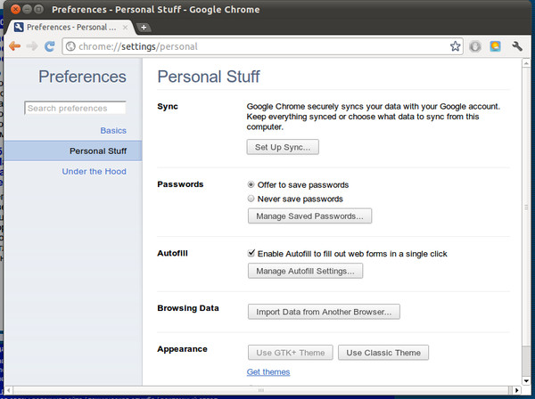Click the forward navigation arrow
The image size is (535, 399).
point(32,46)
